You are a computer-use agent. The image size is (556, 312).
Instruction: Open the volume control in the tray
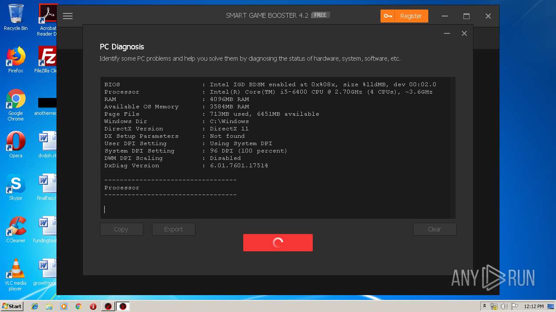coord(504,306)
